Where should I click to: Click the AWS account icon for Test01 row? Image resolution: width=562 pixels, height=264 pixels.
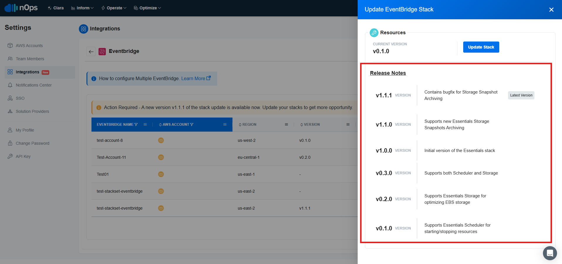coord(161,174)
